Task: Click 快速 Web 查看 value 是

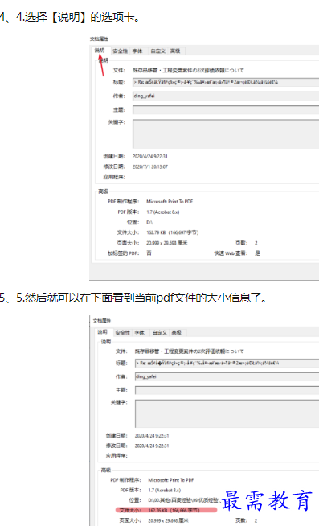Action: click(x=257, y=253)
